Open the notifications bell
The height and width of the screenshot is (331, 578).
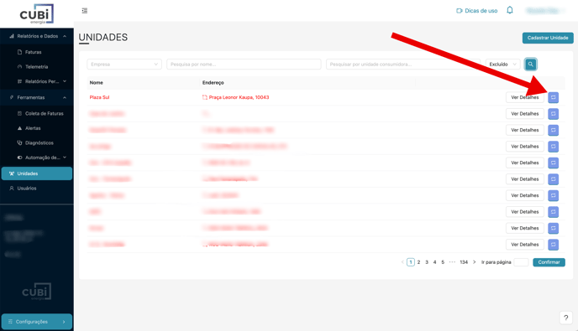pos(510,10)
